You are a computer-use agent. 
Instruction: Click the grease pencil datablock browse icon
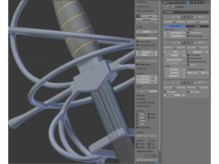138,16
